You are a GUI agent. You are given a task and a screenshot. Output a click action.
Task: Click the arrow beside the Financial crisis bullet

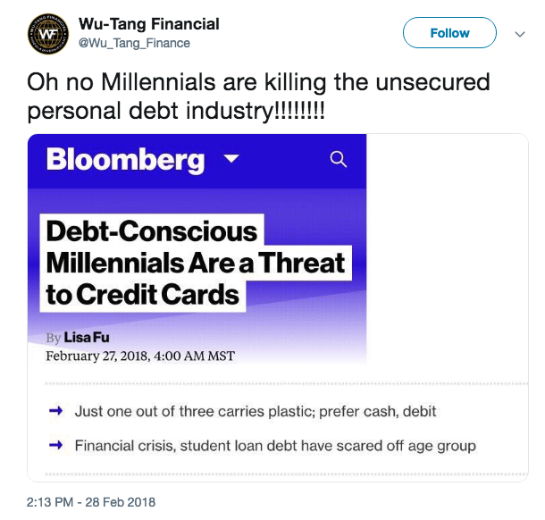(x=55, y=445)
